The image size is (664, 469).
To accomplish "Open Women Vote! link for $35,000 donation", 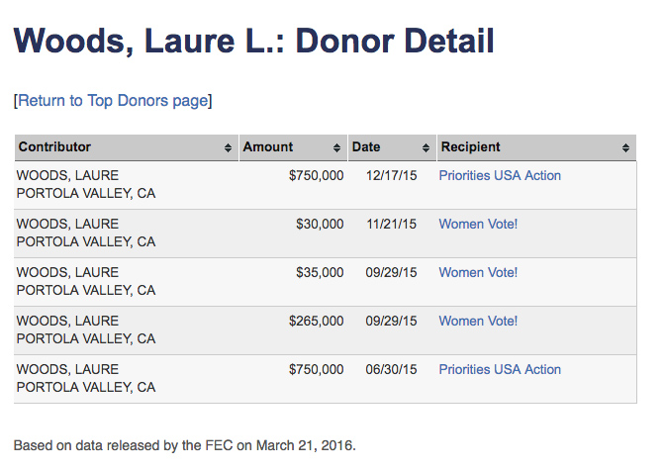I will [478, 272].
